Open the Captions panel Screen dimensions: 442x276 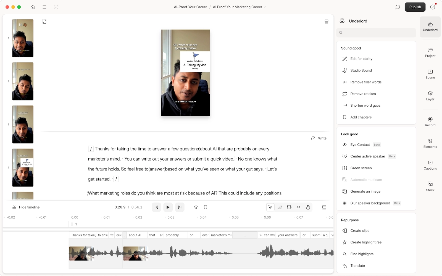pyautogui.click(x=430, y=165)
